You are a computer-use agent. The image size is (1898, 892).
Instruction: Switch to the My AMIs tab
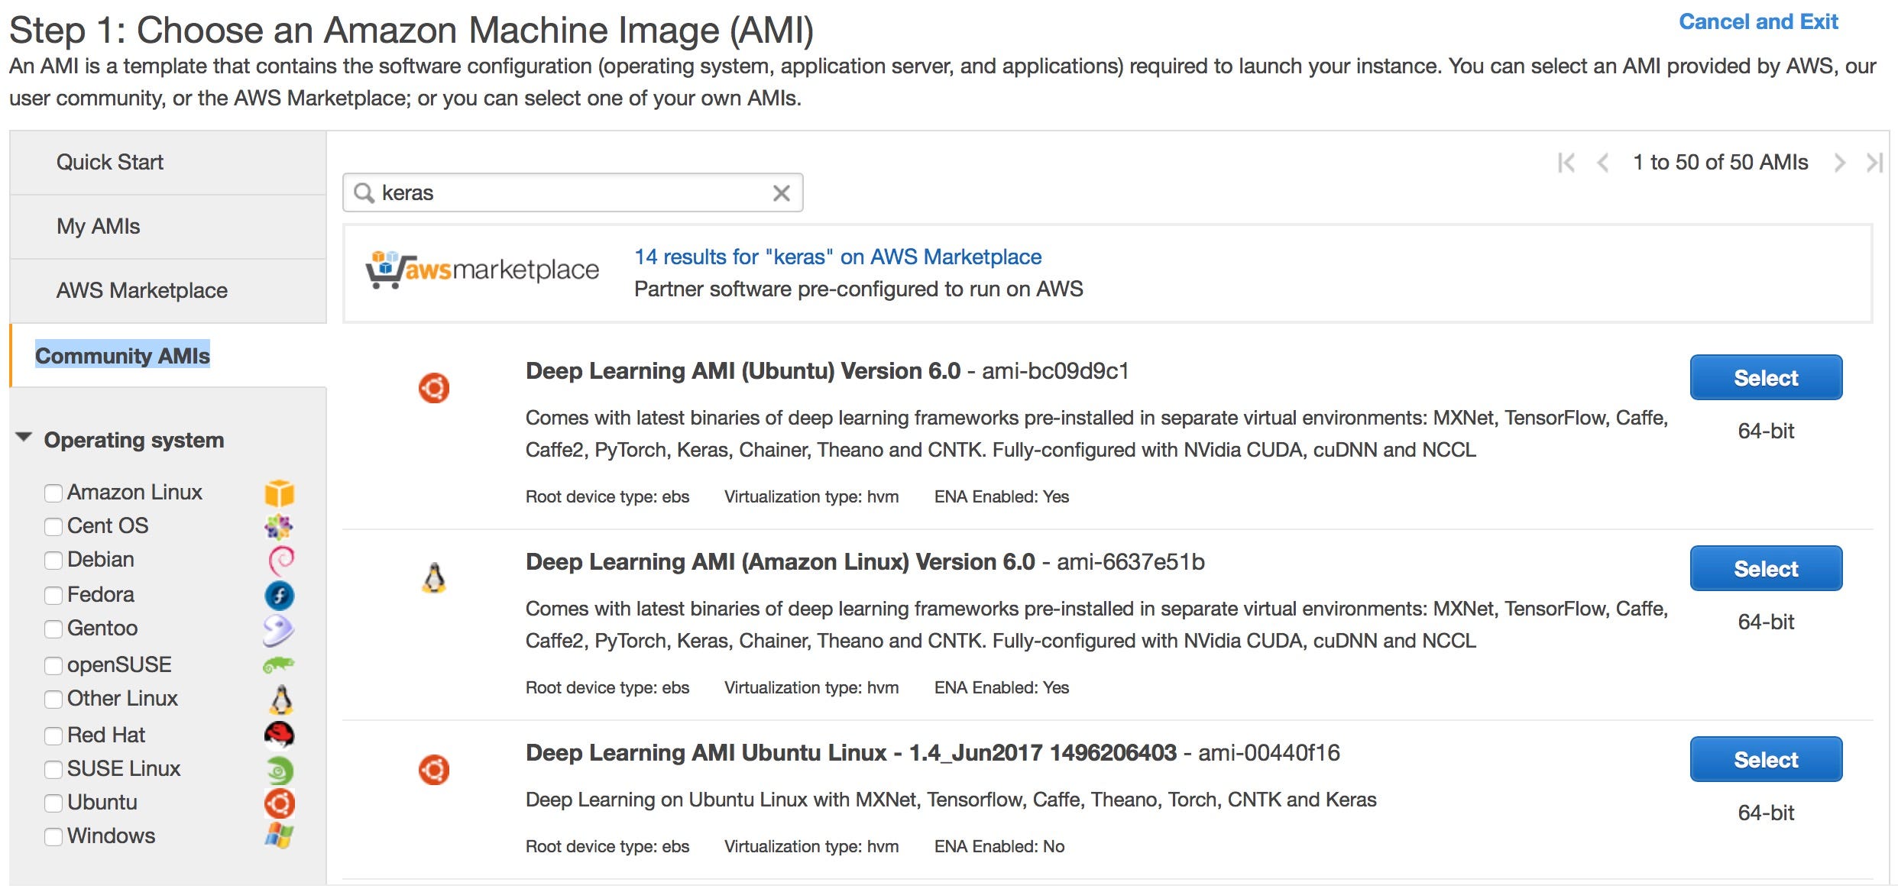tap(99, 226)
